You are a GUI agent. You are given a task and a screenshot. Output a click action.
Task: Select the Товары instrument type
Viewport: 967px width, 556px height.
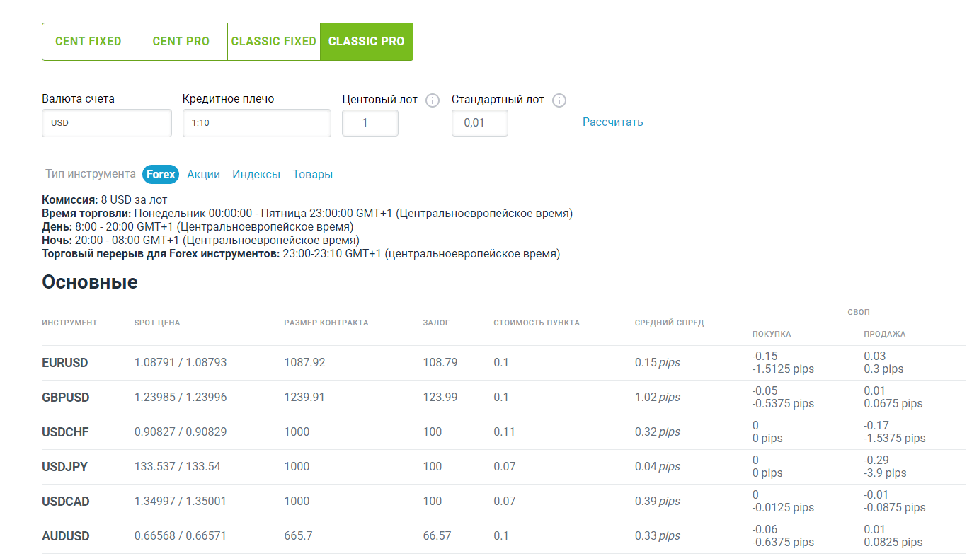pyautogui.click(x=313, y=175)
